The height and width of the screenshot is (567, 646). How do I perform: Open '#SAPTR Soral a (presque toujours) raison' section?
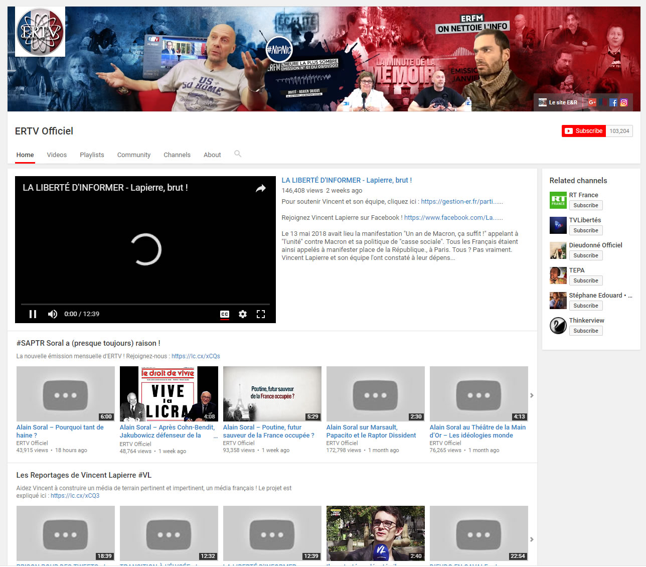coord(88,343)
